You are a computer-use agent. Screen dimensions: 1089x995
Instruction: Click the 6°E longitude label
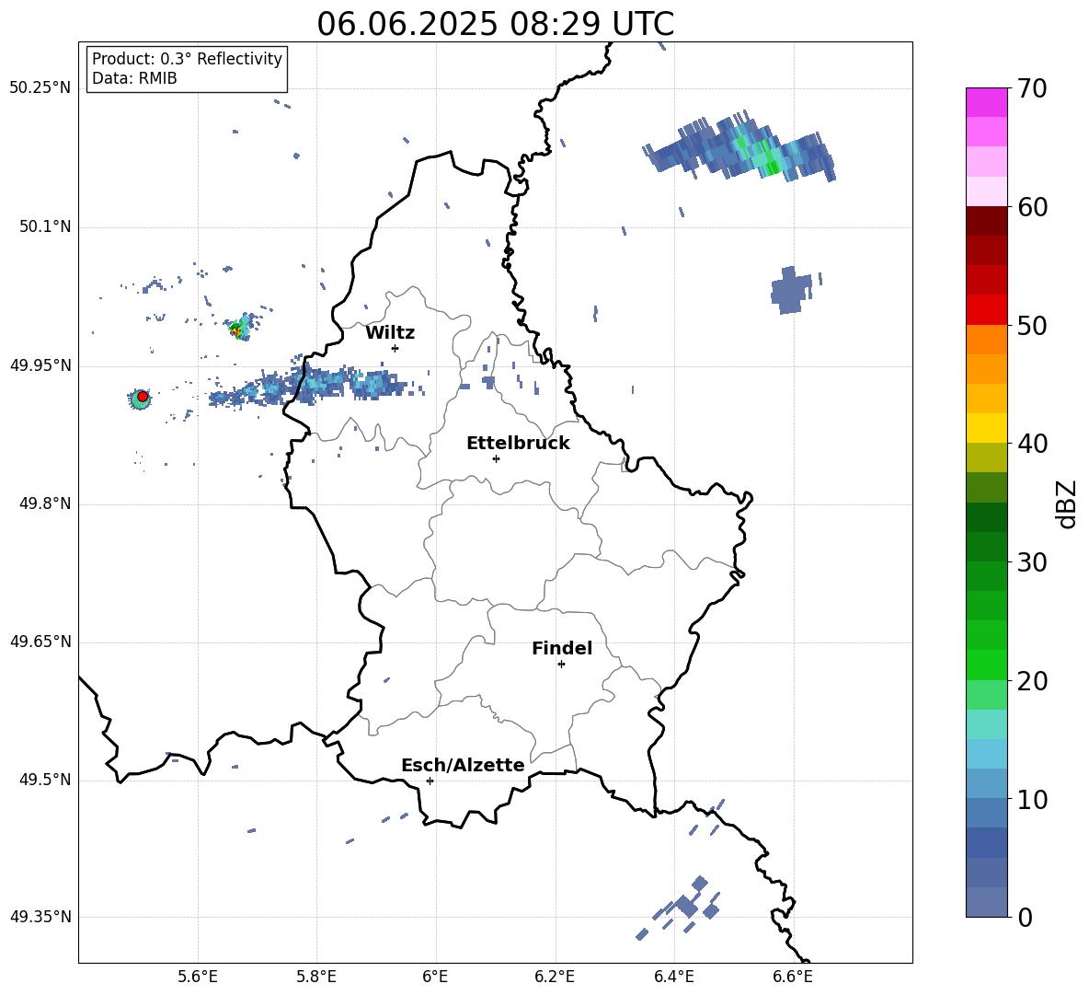tap(435, 977)
